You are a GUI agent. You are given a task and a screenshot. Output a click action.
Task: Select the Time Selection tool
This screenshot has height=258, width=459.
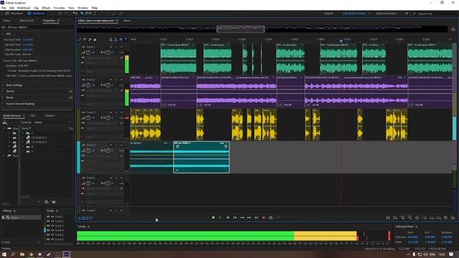(x=95, y=14)
